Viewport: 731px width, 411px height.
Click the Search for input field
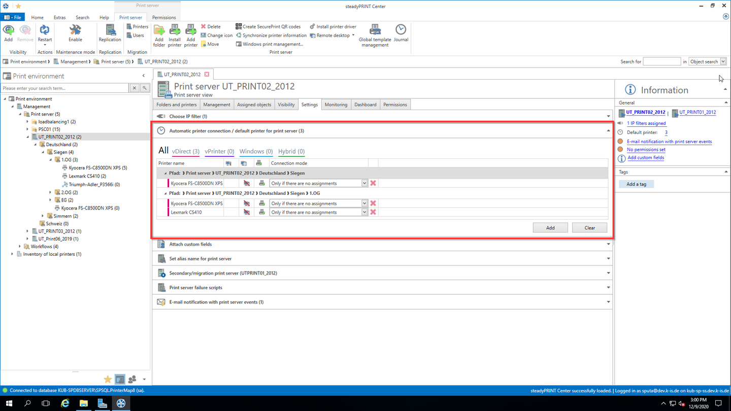pos(661,61)
